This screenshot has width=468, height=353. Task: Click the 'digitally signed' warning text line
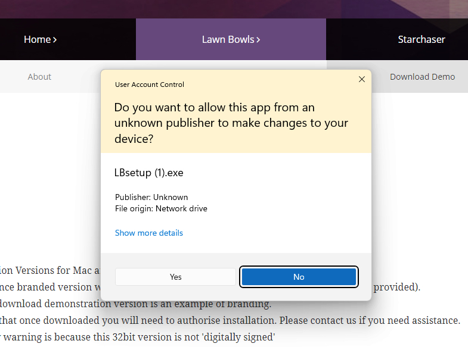138,337
